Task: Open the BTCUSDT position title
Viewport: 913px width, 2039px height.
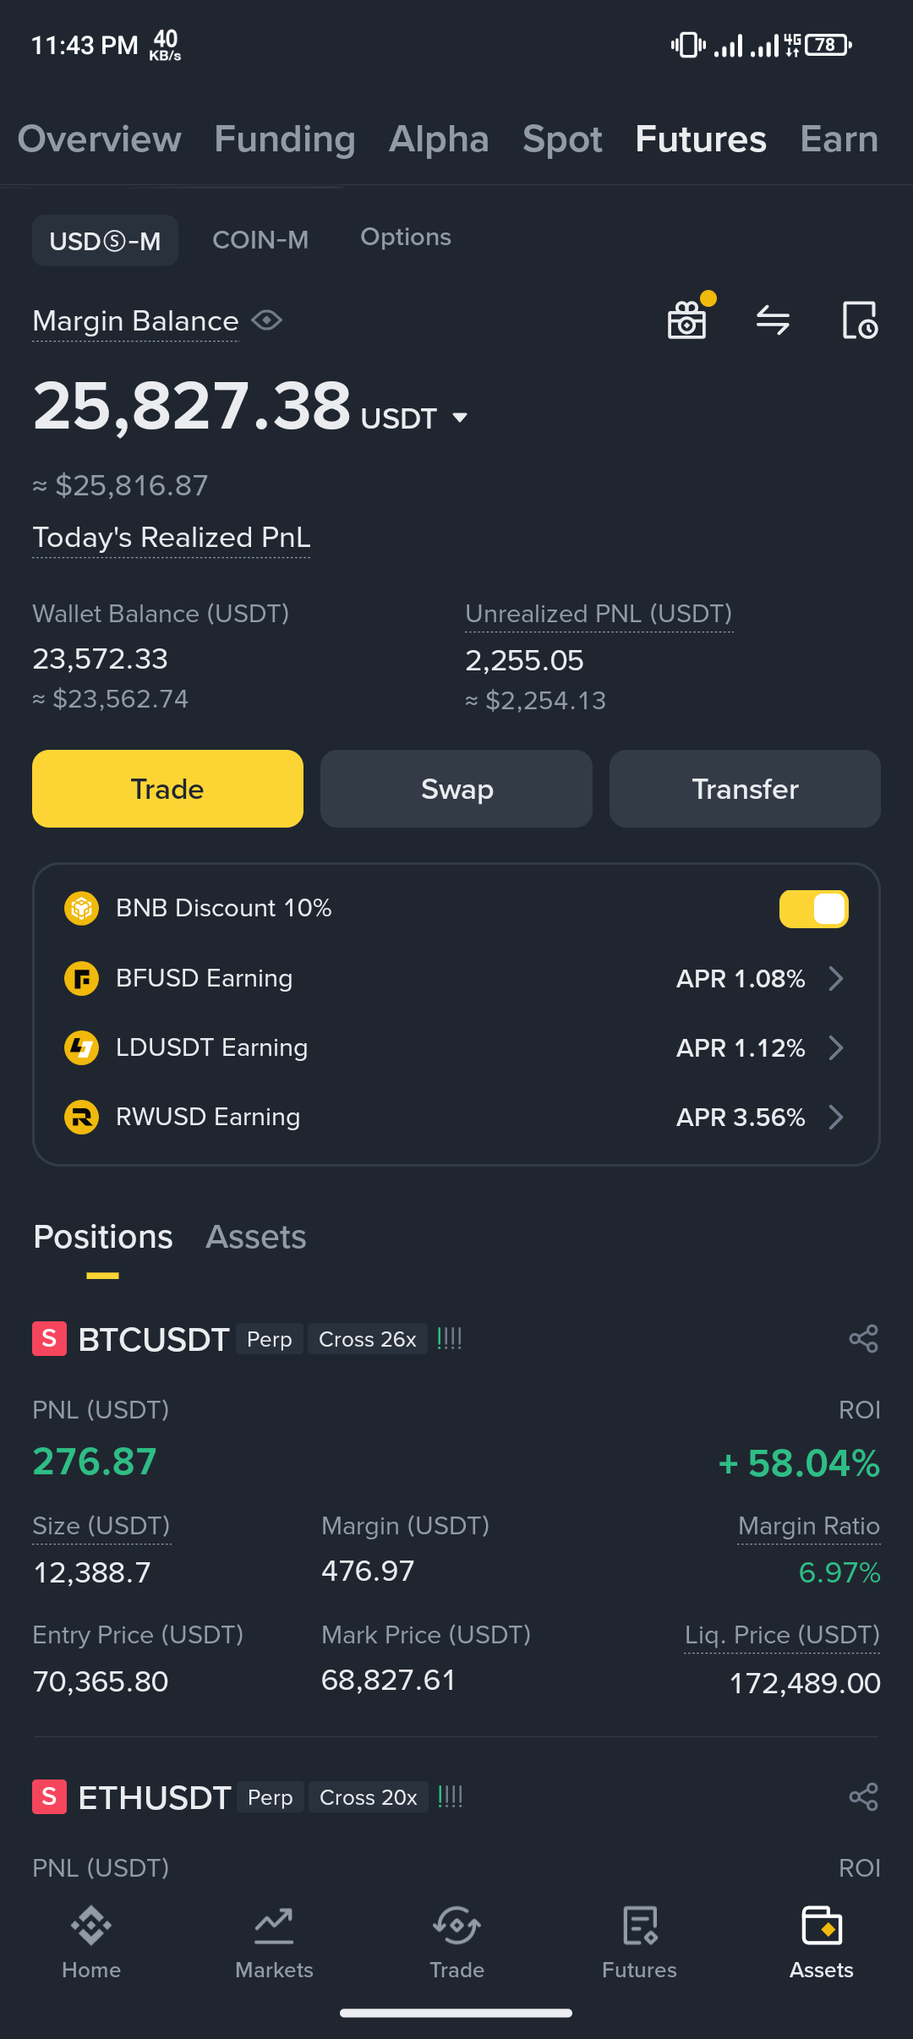Action: click(x=153, y=1340)
